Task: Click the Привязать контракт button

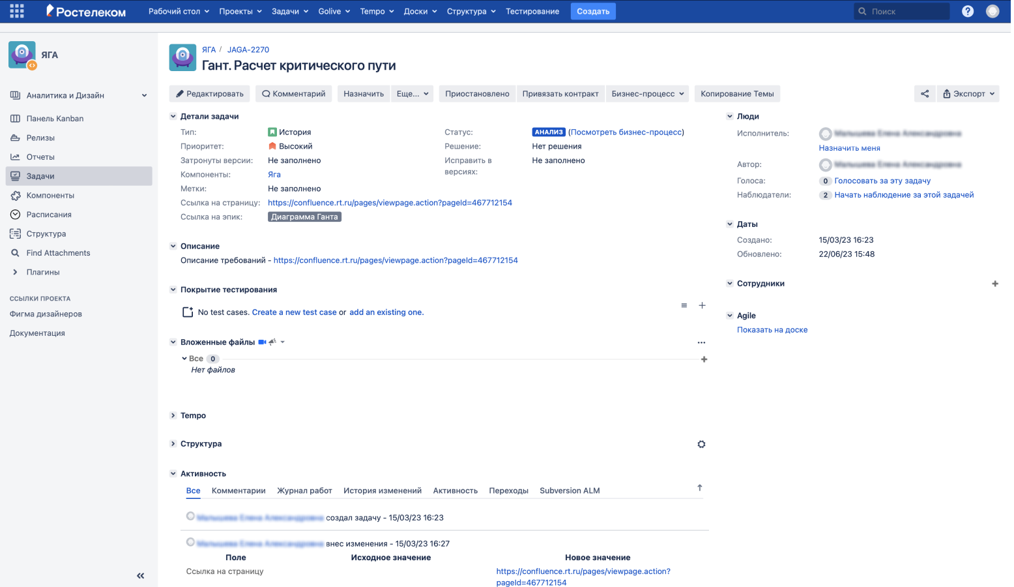Action: 560,94
